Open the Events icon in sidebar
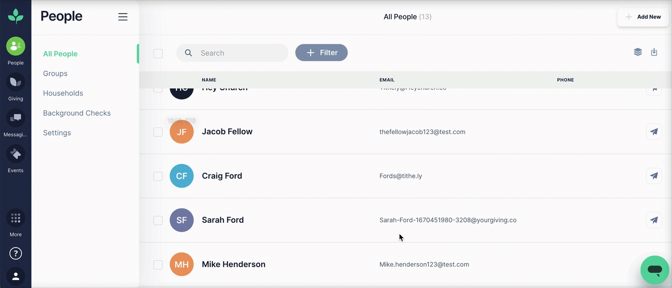The image size is (672, 288). [15, 154]
